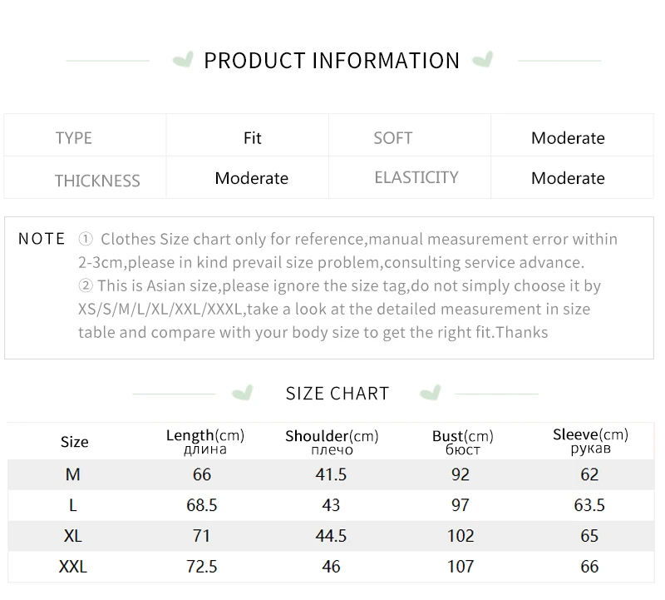
Task: Click the SOFT label cell
Action: pyautogui.click(x=393, y=138)
